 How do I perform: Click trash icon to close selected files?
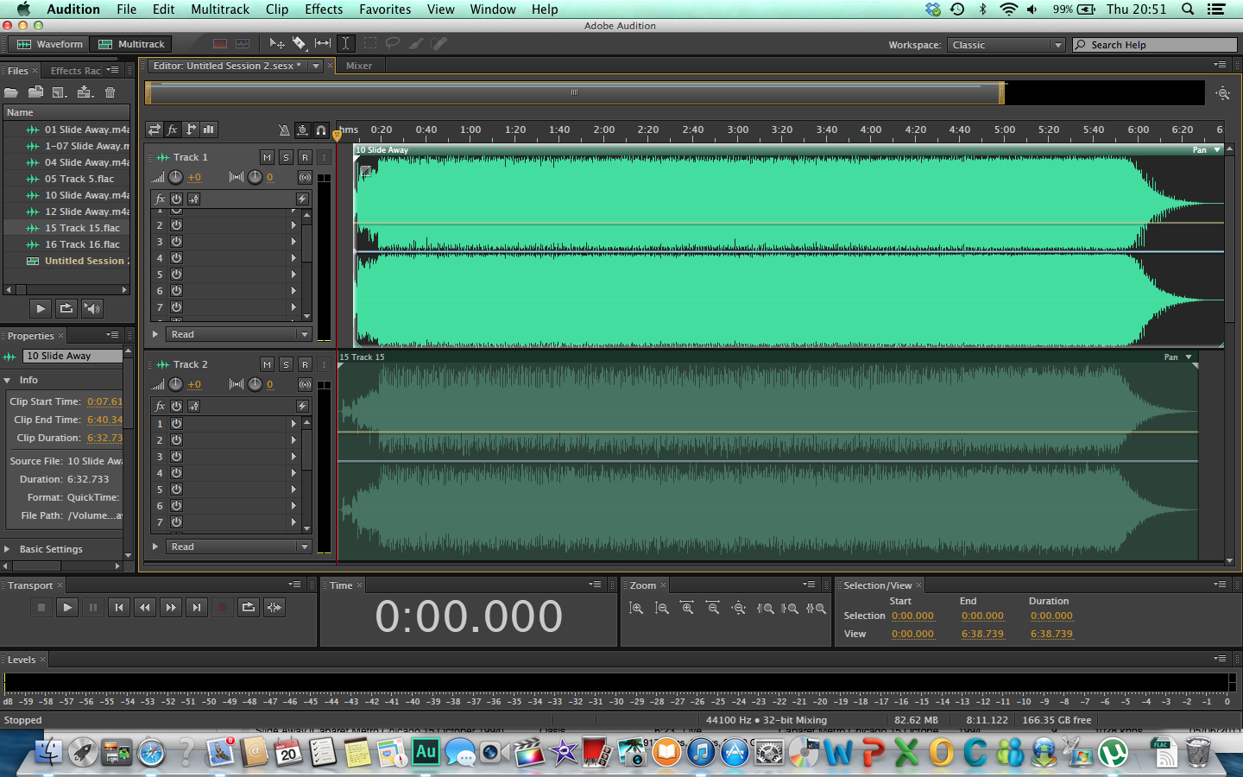click(110, 92)
